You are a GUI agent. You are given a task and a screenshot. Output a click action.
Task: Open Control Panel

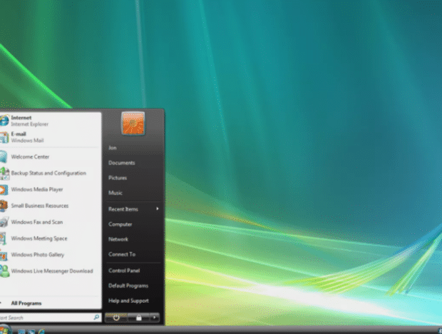tap(123, 270)
